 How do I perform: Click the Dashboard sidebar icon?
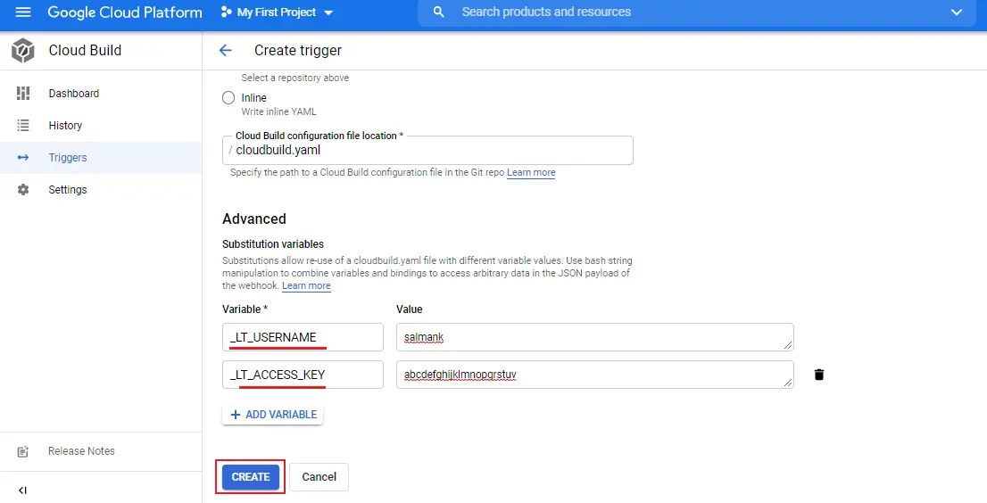pyautogui.click(x=23, y=93)
